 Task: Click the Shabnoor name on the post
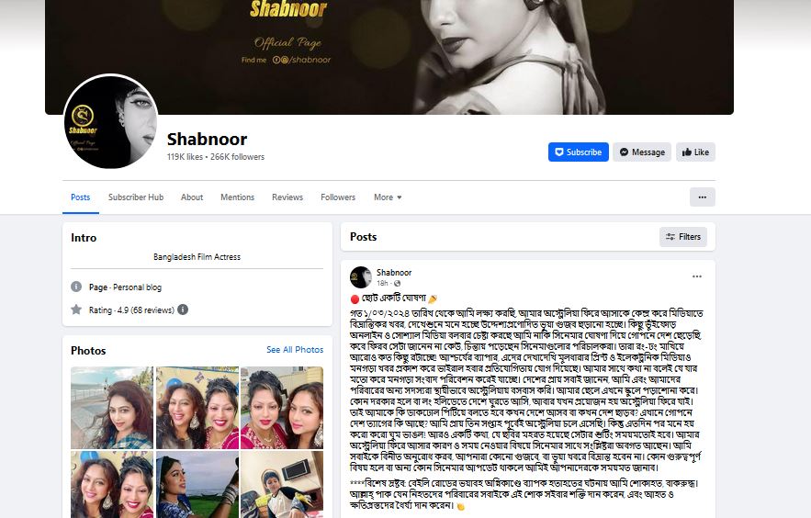coord(394,273)
